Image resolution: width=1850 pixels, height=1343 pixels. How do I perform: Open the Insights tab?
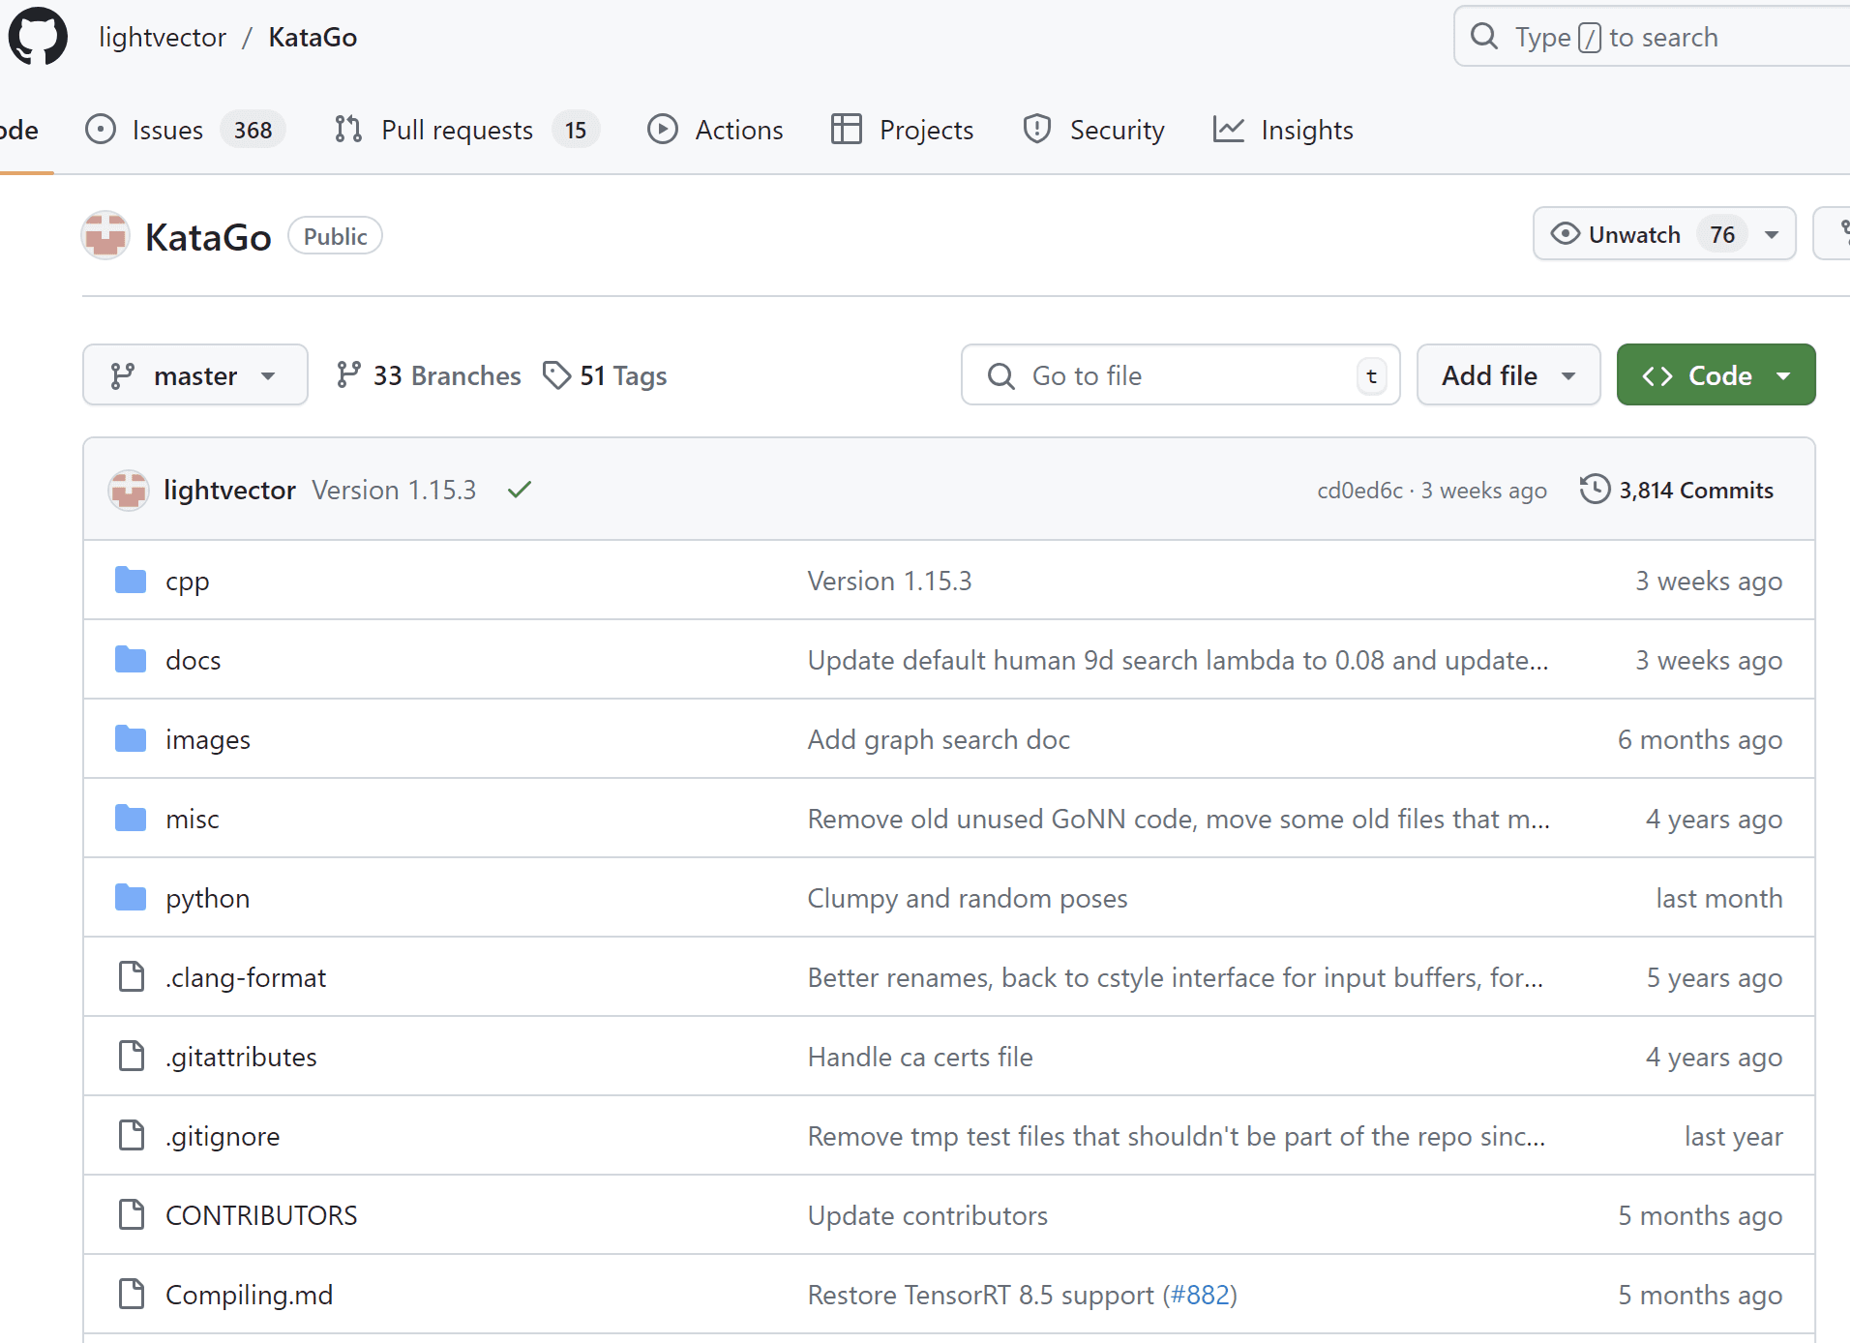coord(1283,130)
